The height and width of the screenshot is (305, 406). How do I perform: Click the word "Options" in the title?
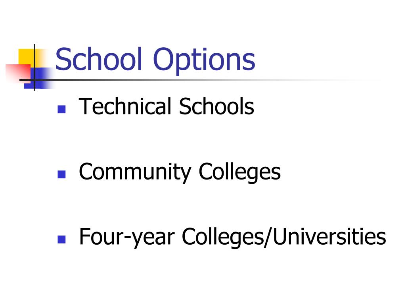coord(204,61)
